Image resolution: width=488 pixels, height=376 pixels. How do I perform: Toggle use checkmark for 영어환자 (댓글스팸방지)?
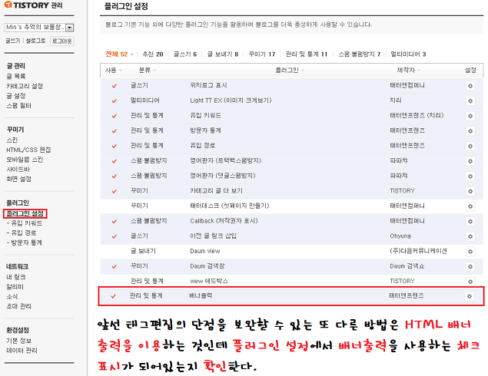115,176
